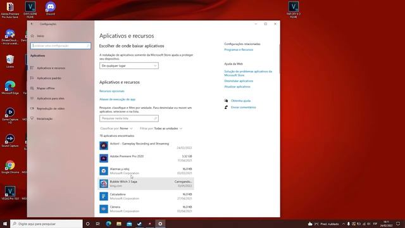
Task: Focus the 'Localizar uma configuração' search box
Action: point(61,46)
